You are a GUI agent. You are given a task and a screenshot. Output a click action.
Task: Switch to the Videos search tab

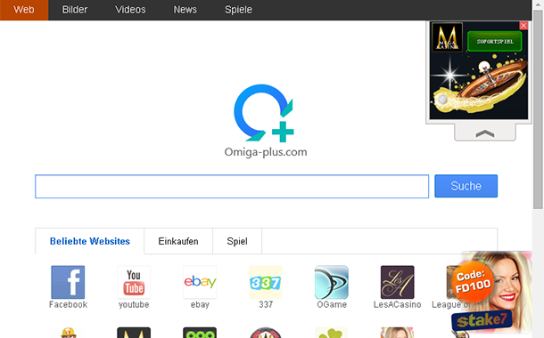pos(130,10)
